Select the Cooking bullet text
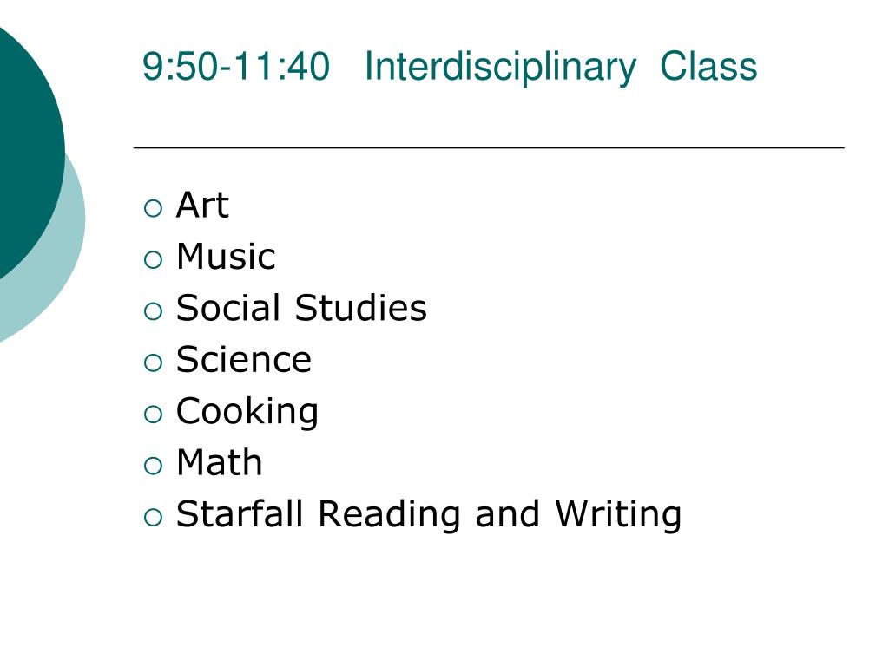Screen dimensions: 889x666 point(247,412)
